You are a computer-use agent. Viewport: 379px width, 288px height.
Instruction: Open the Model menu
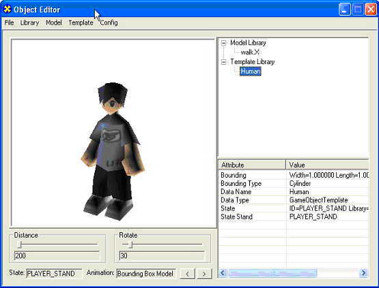tap(54, 22)
